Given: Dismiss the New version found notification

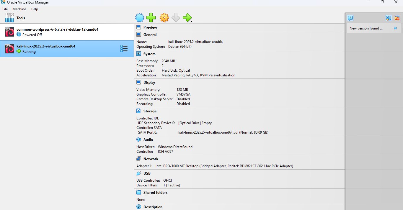Looking at the screenshot, I should tap(395, 28).
